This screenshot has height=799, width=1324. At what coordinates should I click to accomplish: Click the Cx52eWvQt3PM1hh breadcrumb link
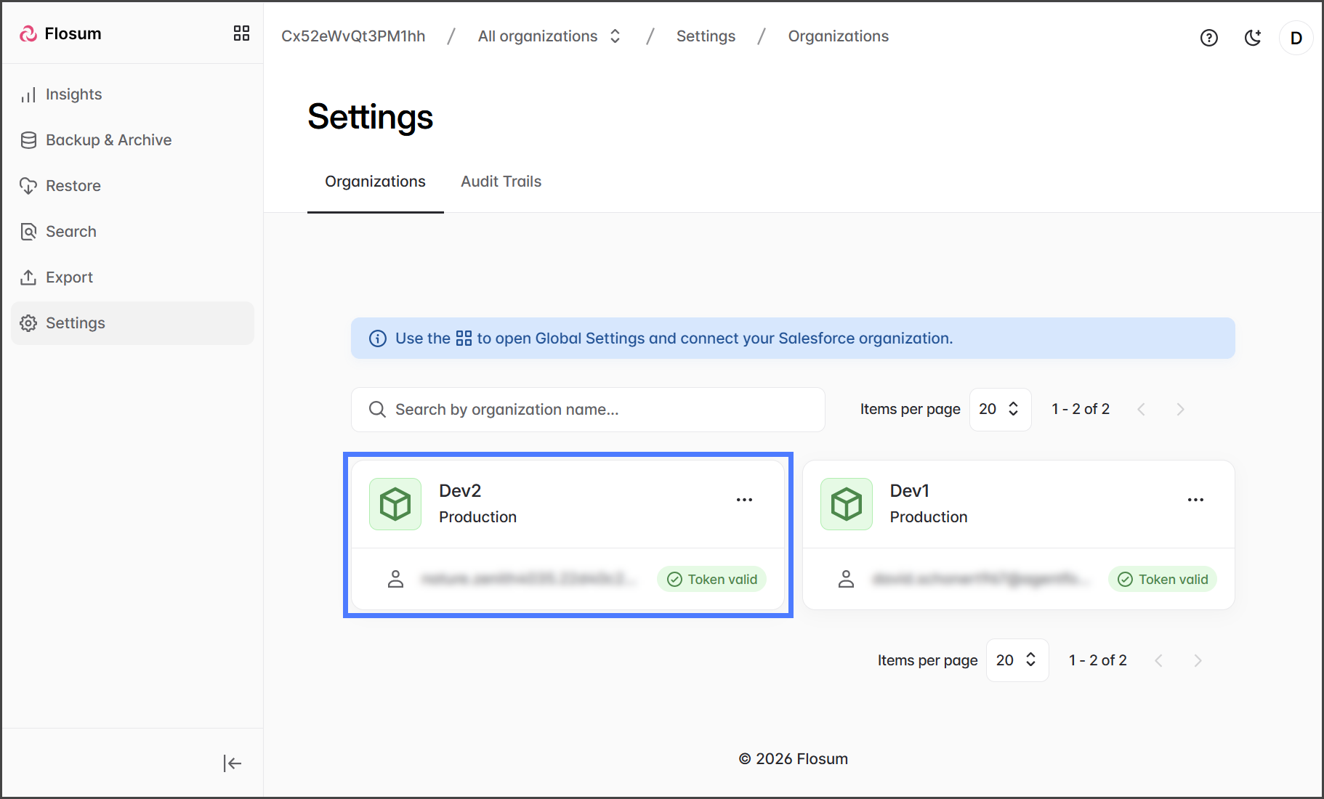click(x=353, y=36)
